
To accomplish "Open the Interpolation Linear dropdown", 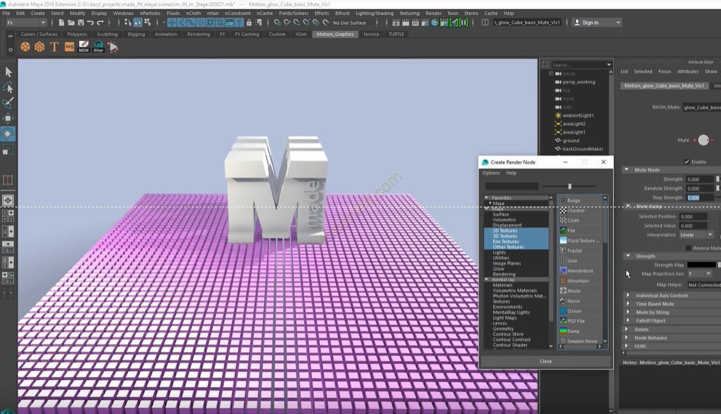I will pyautogui.click(x=697, y=234).
